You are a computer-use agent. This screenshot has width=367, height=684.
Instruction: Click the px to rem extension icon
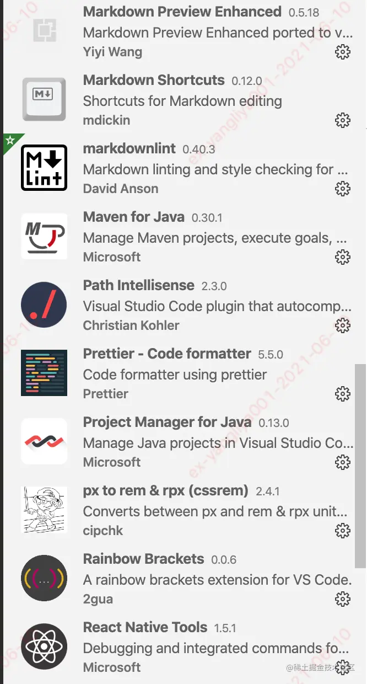tap(44, 510)
